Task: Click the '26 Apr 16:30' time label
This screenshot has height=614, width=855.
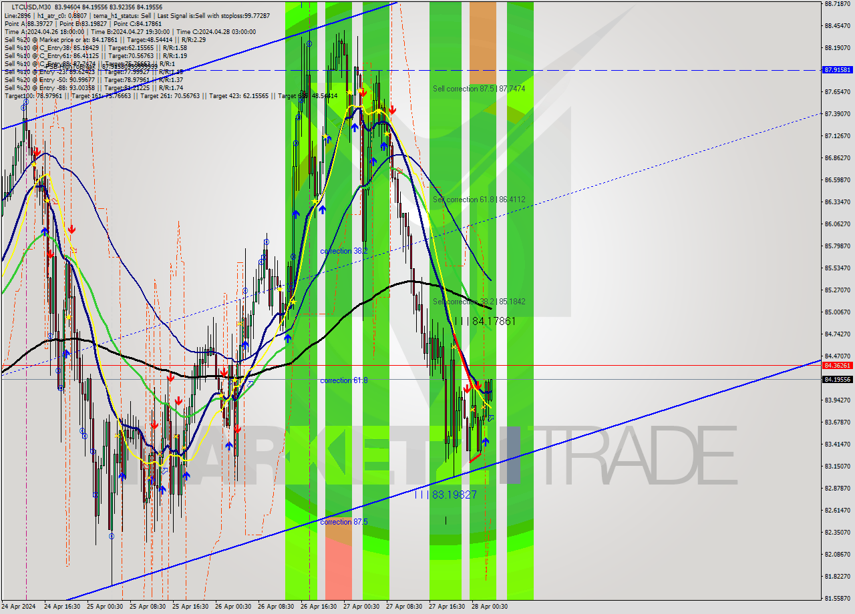Action: 319,607
